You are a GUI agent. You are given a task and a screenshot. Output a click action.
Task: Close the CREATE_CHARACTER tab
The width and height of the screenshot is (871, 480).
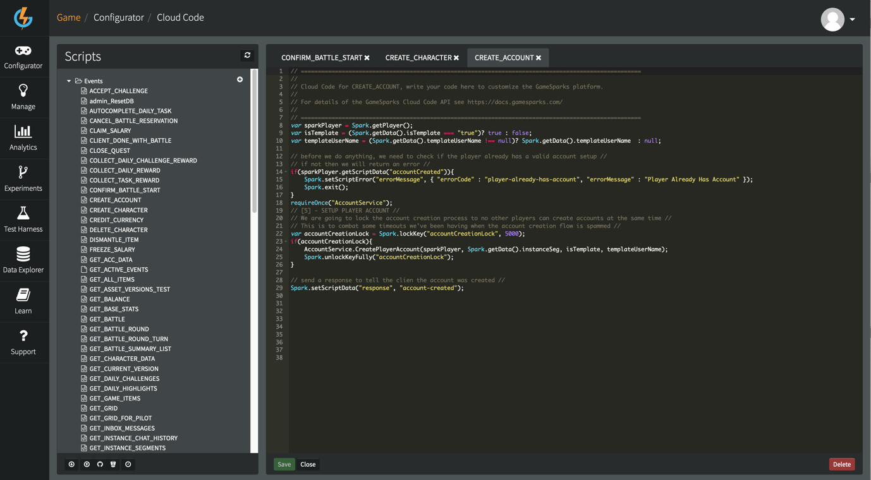tap(456, 57)
